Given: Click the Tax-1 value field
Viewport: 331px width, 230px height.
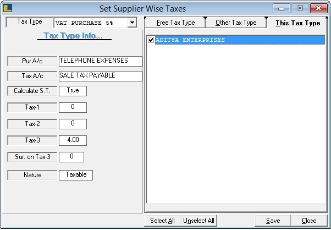Looking at the screenshot, I should click(x=73, y=107).
